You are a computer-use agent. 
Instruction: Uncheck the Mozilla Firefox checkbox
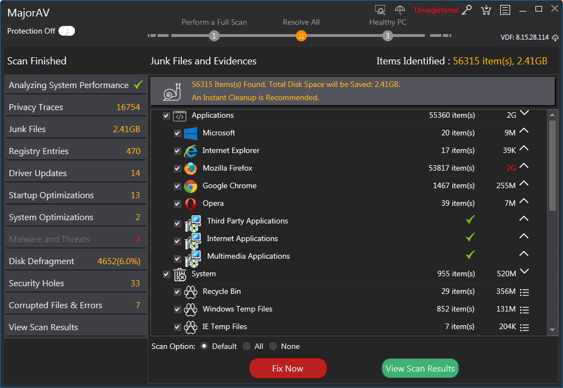click(x=177, y=168)
